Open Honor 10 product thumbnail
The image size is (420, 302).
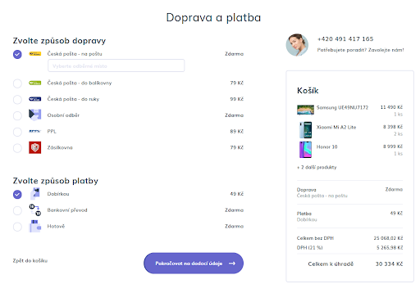point(305,150)
